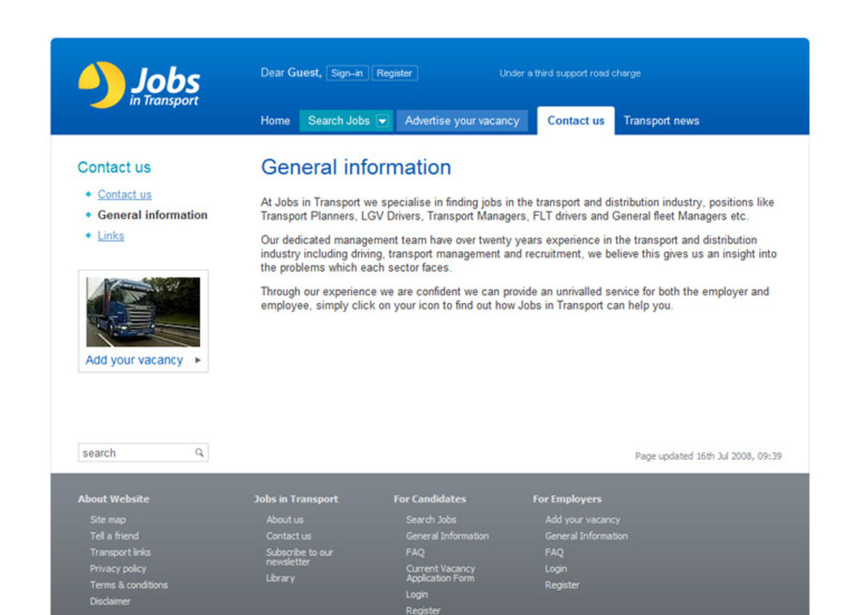Switch to the Contact us tab
This screenshot has width=861, height=615.
[x=576, y=121]
